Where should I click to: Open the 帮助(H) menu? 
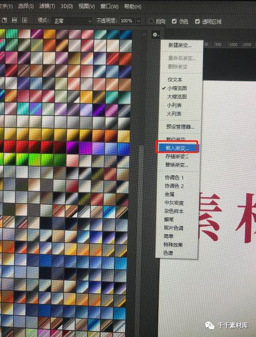click(x=133, y=7)
